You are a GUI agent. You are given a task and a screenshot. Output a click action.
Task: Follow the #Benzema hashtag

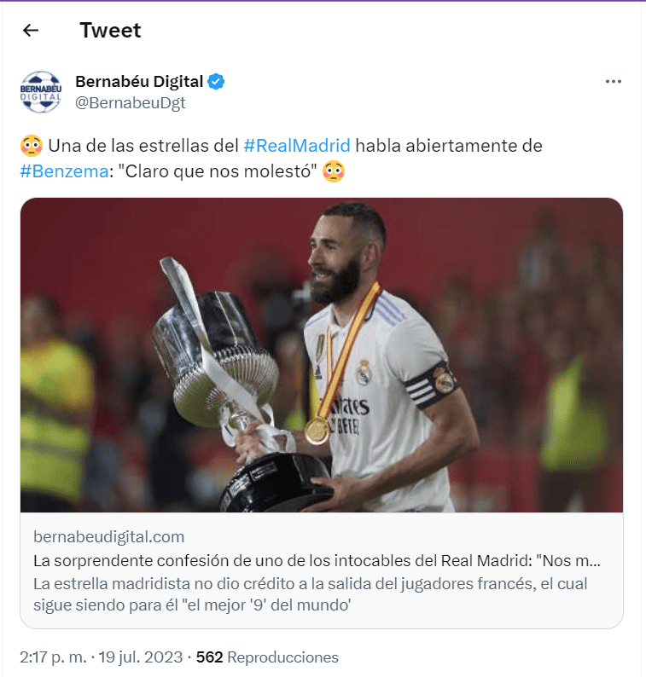pos(64,171)
